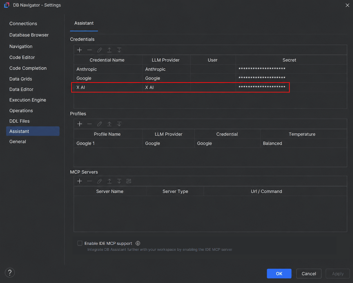Add a new MCP server with plus icon
The image size is (353, 283).
point(80,181)
